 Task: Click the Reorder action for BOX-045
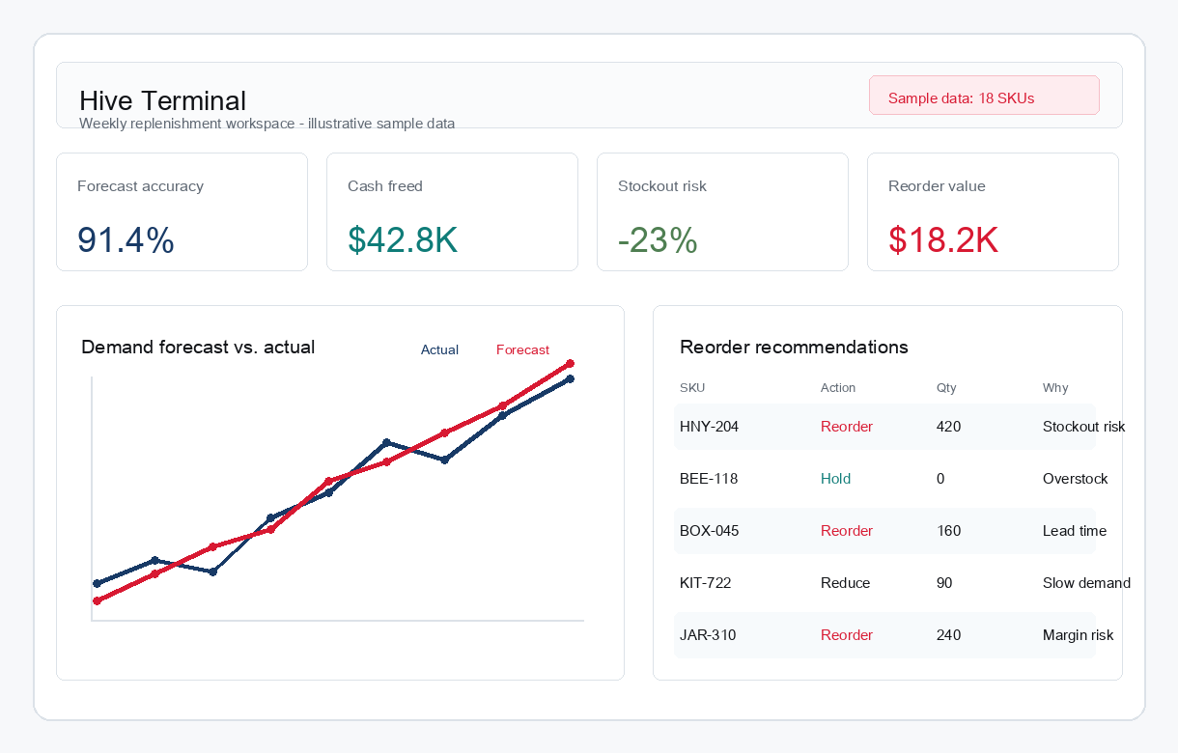click(x=847, y=531)
